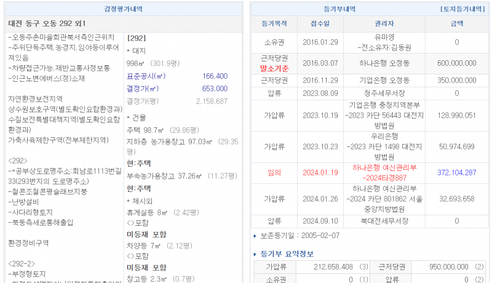Image resolution: width=492 pixels, height=283 pixels.
Task: Click the 표준공시(㎡) label
Action: point(146,76)
